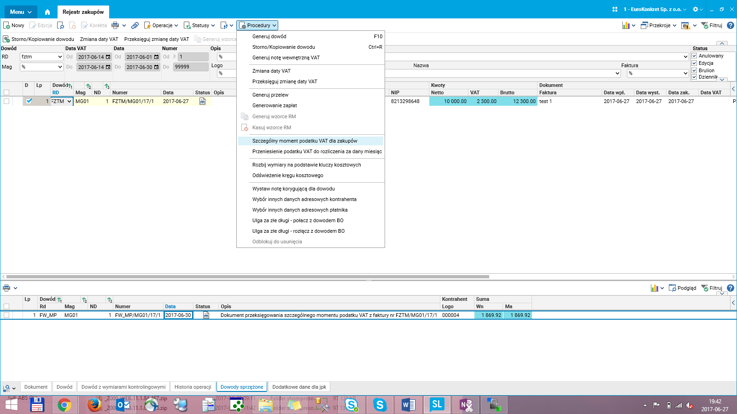Open help with top question mark icon

coord(731,25)
